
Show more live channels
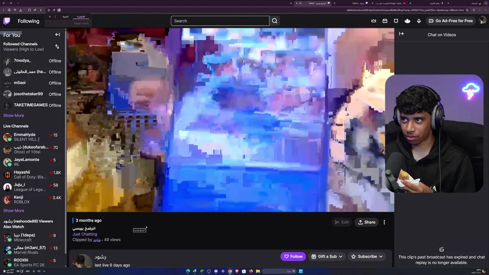pyautogui.click(x=14, y=210)
